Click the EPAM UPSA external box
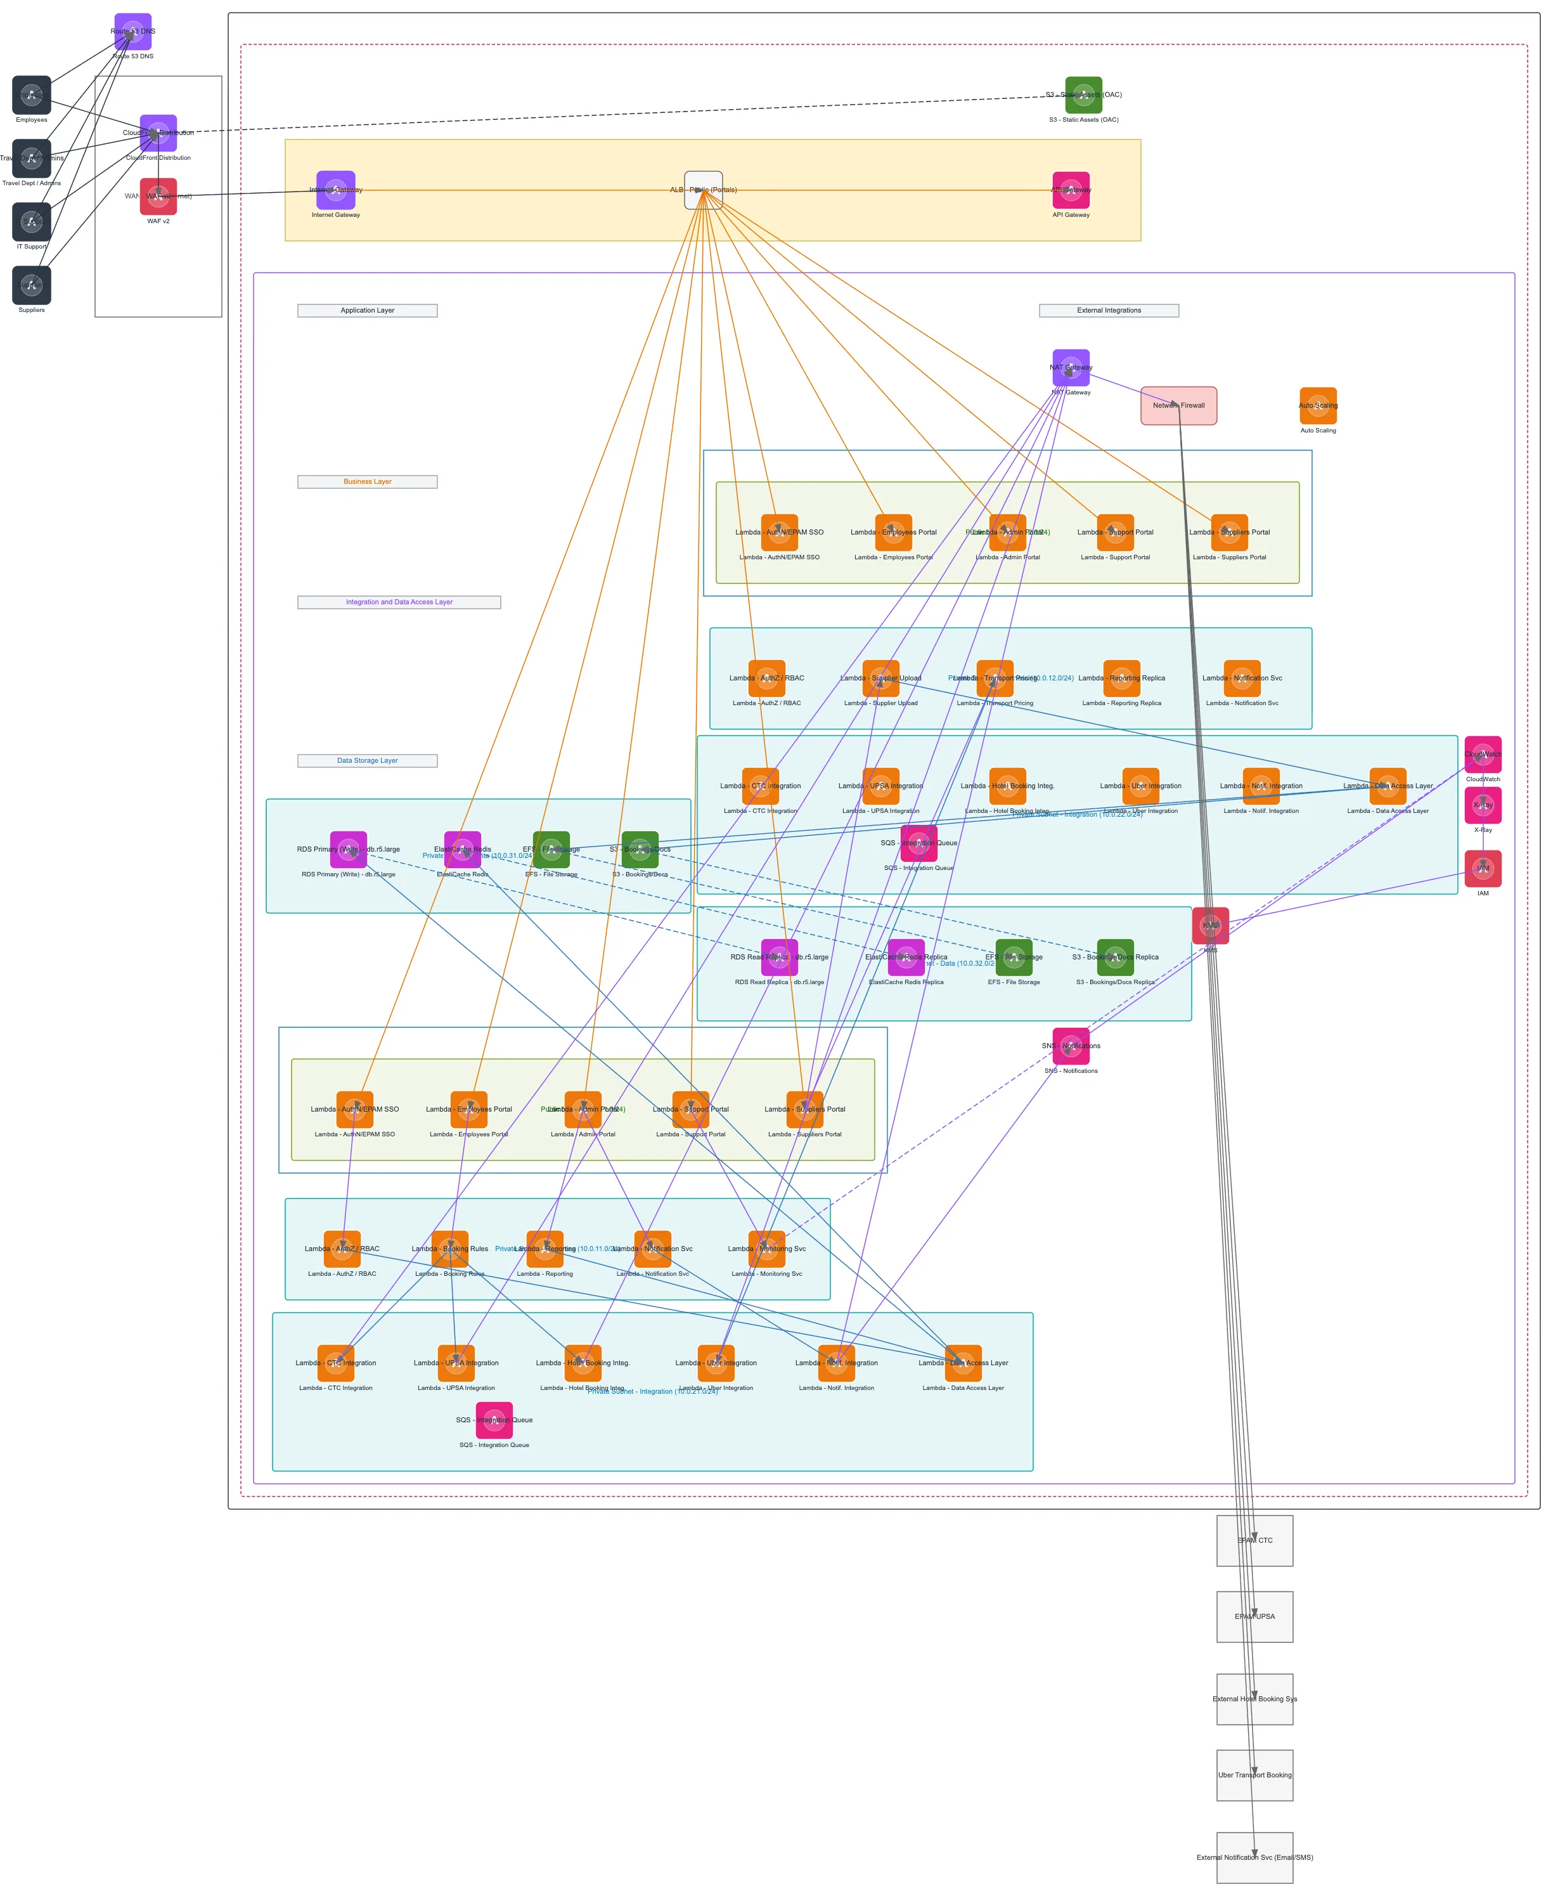The image size is (1553, 1896). [1255, 1617]
